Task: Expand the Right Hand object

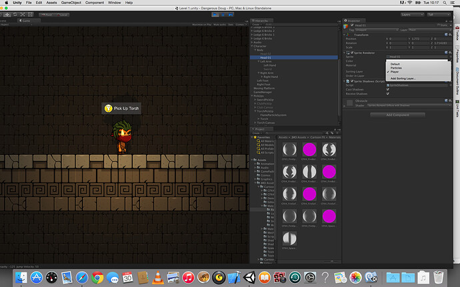Action: [x=262, y=77]
